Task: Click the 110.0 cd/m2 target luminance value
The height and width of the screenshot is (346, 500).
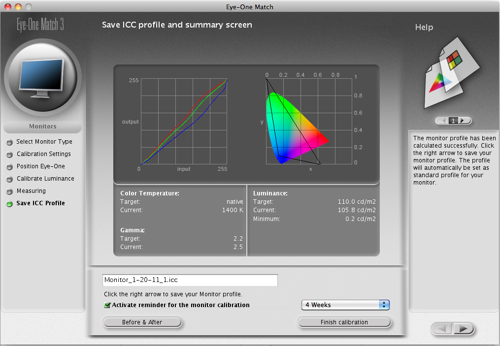Action: click(357, 202)
